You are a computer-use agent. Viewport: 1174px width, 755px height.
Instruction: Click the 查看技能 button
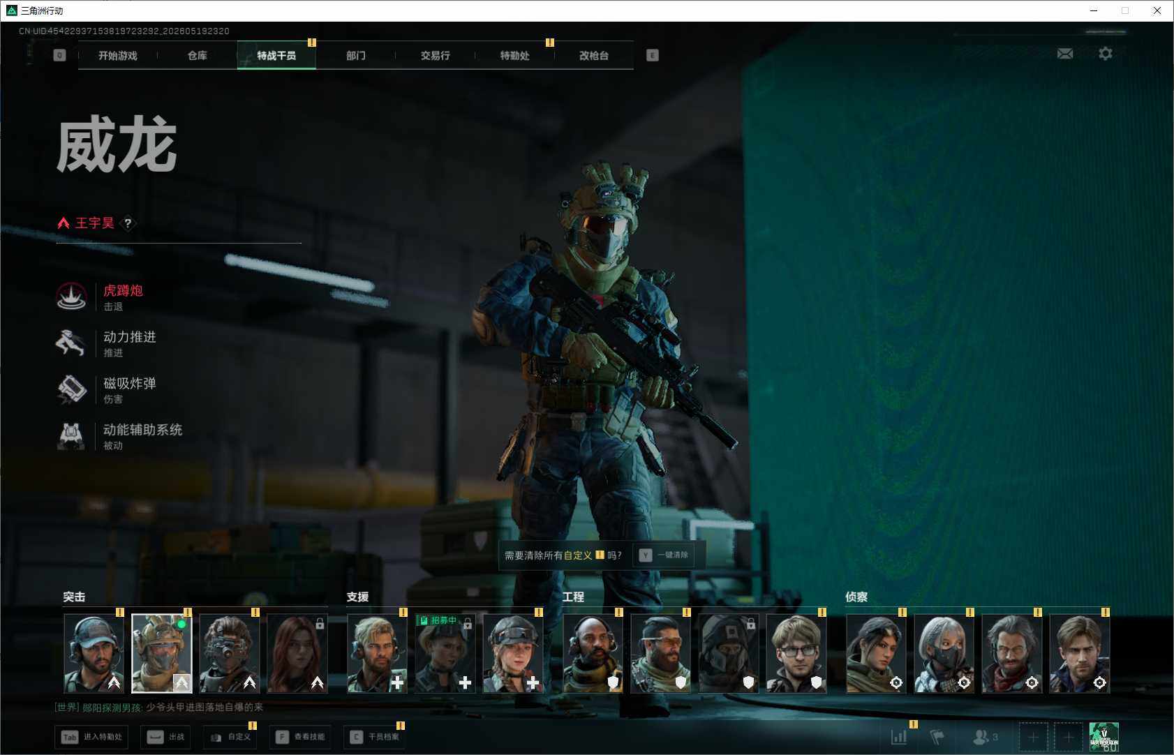tap(299, 737)
